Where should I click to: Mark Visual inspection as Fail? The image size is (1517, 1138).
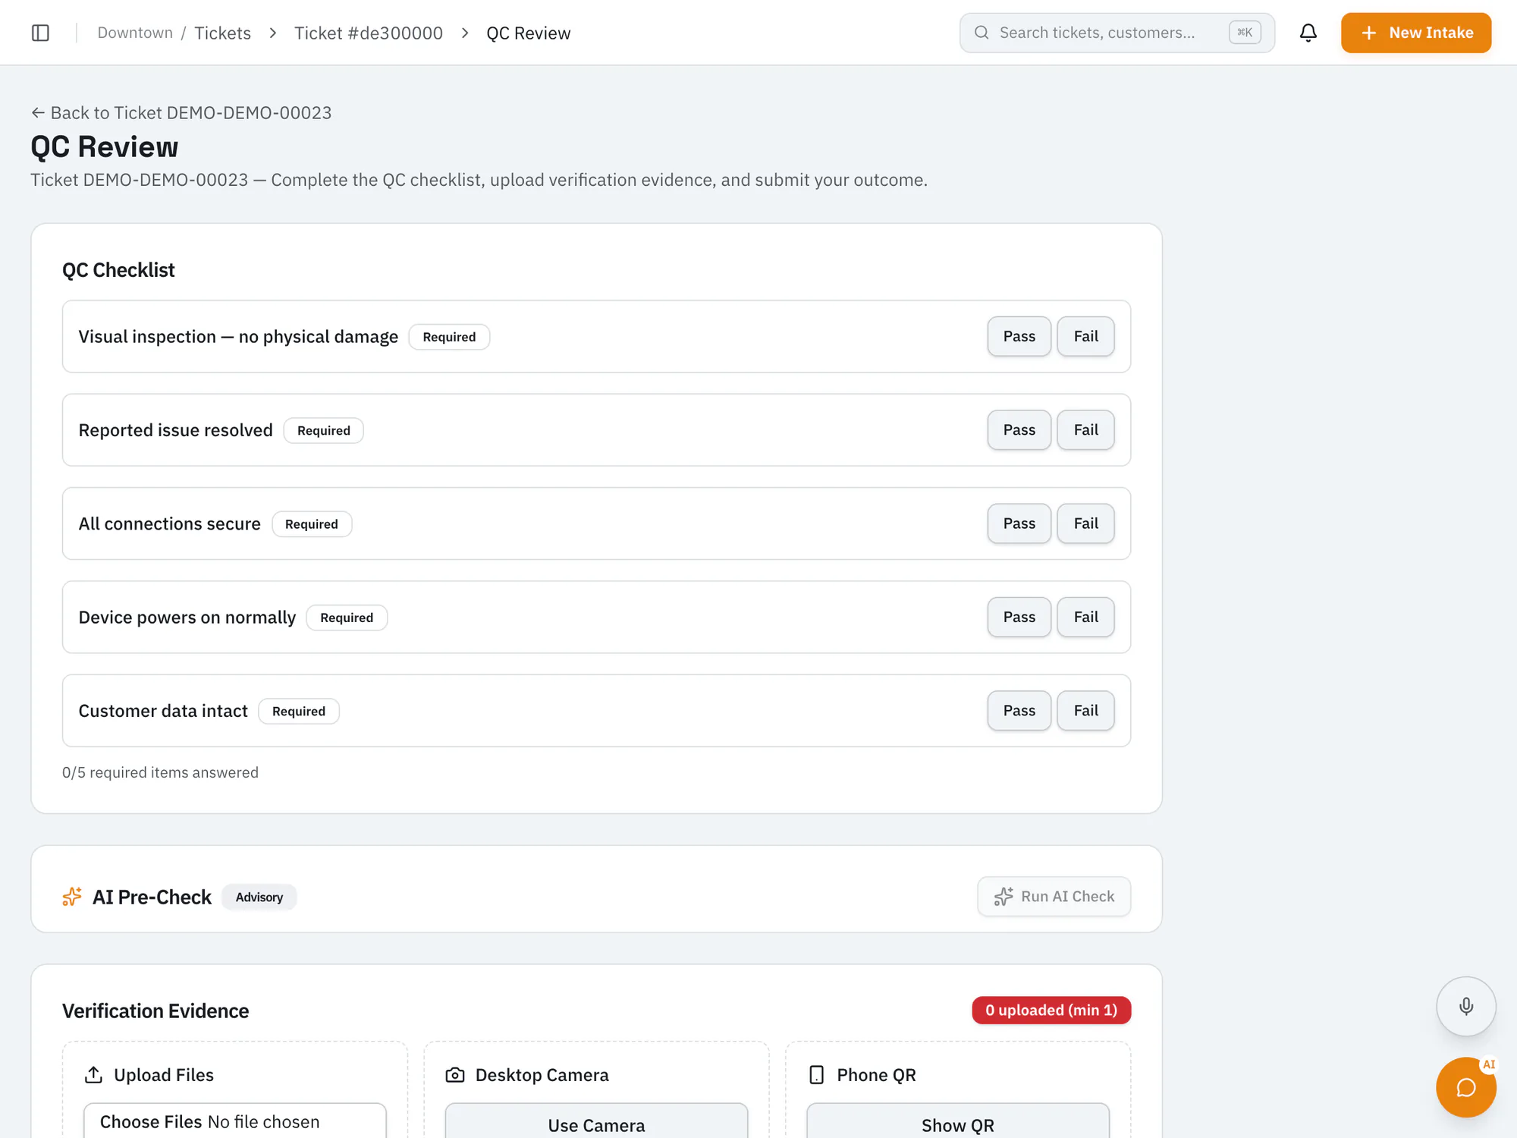click(x=1085, y=336)
